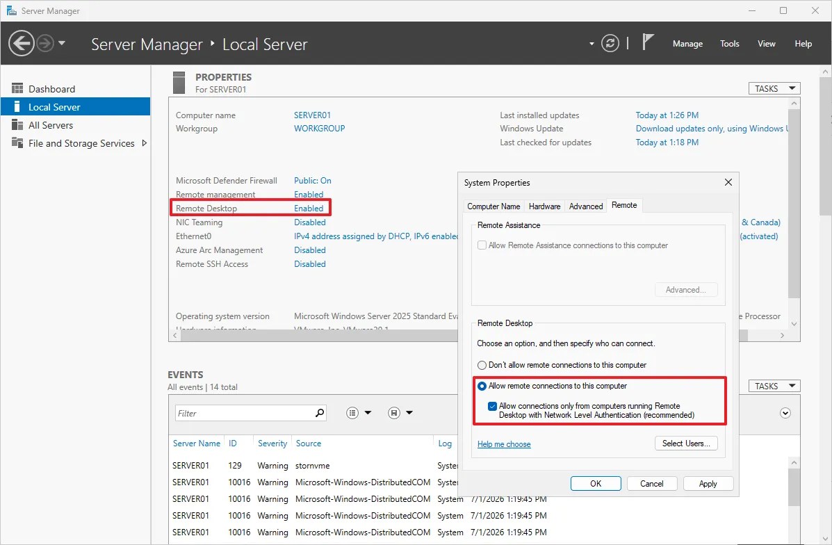Sort events by Source column
This screenshot has width=832, height=545.
click(x=309, y=443)
